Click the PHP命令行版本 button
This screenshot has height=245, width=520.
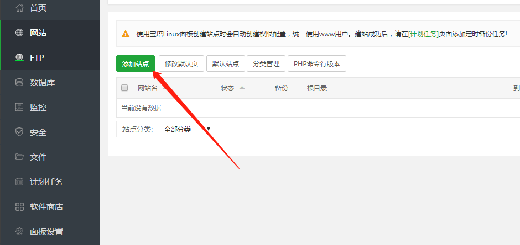317,63
